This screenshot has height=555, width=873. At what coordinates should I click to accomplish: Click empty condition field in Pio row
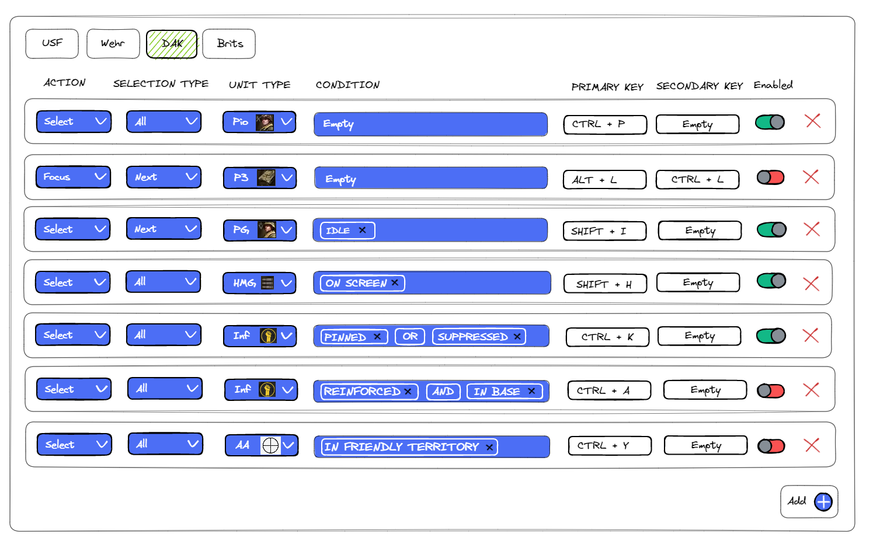click(x=430, y=124)
